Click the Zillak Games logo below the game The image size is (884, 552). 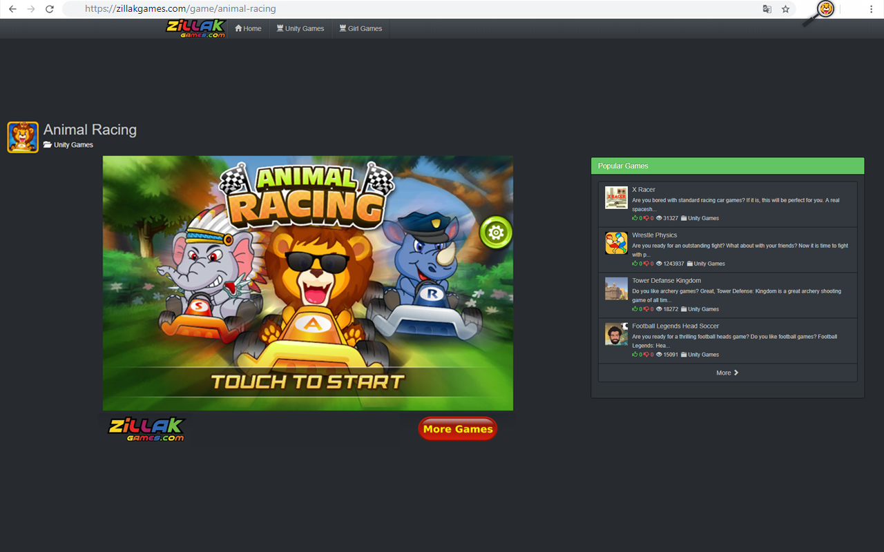pyautogui.click(x=146, y=428)
